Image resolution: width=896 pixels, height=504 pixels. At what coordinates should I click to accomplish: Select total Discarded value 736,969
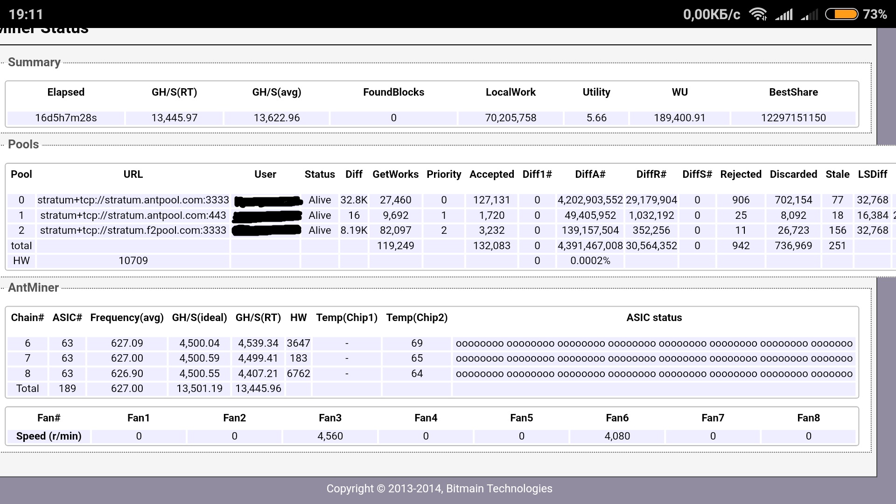click(793, 246)
